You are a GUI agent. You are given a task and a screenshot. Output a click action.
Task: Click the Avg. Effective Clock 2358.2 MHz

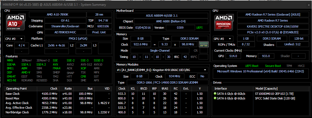(x=50, y=108)
